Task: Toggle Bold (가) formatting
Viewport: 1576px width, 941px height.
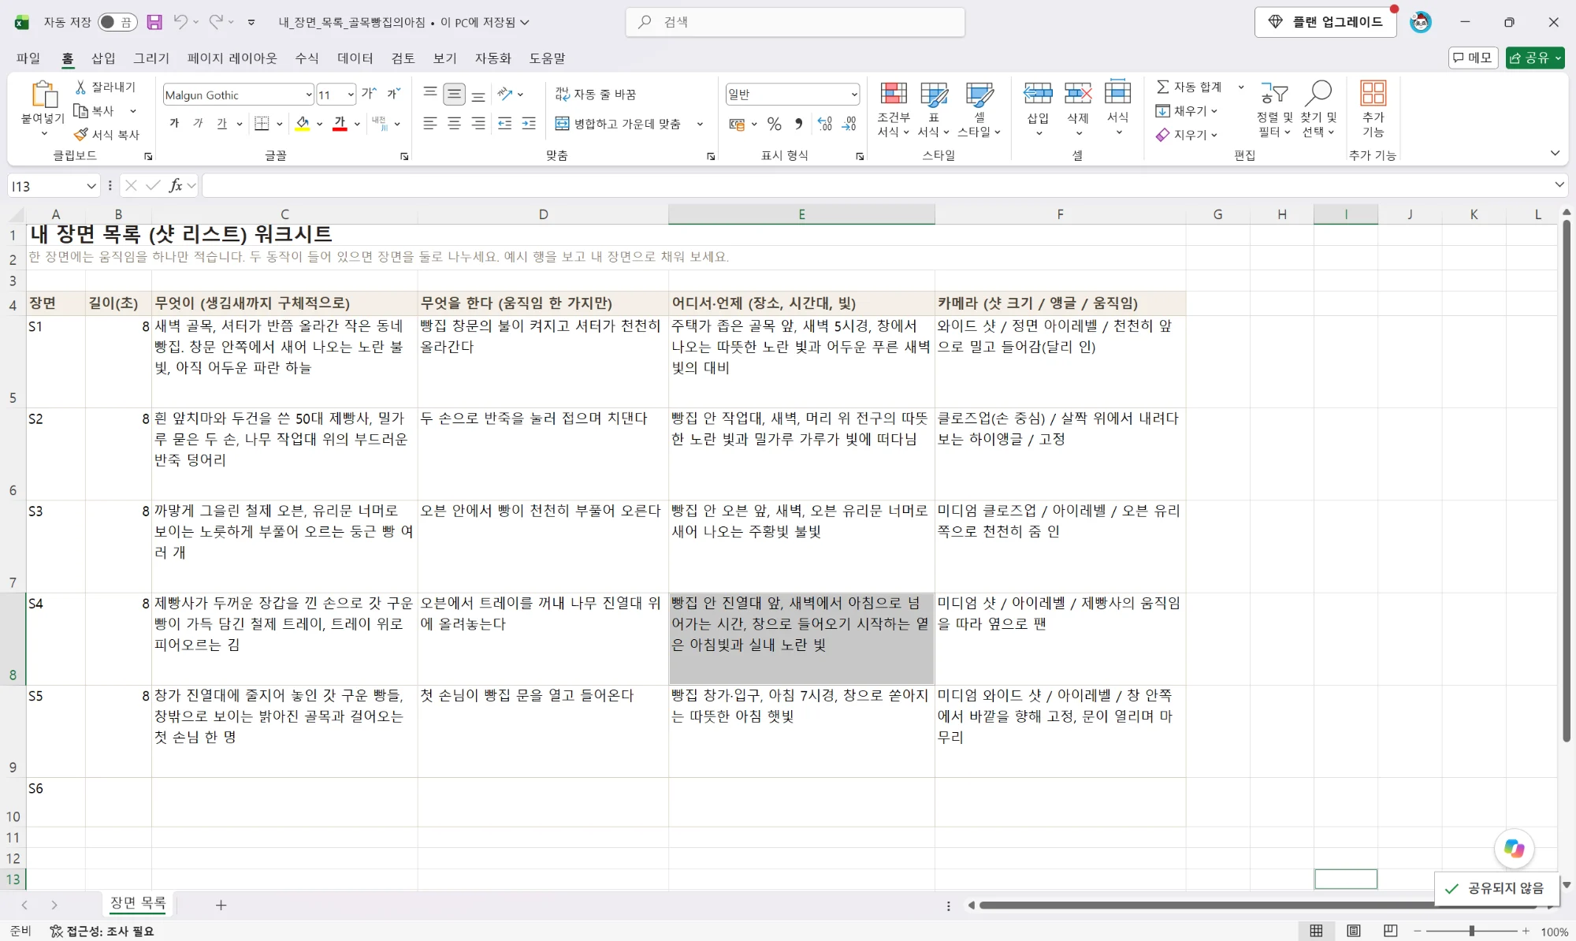Action: (174, 124)
